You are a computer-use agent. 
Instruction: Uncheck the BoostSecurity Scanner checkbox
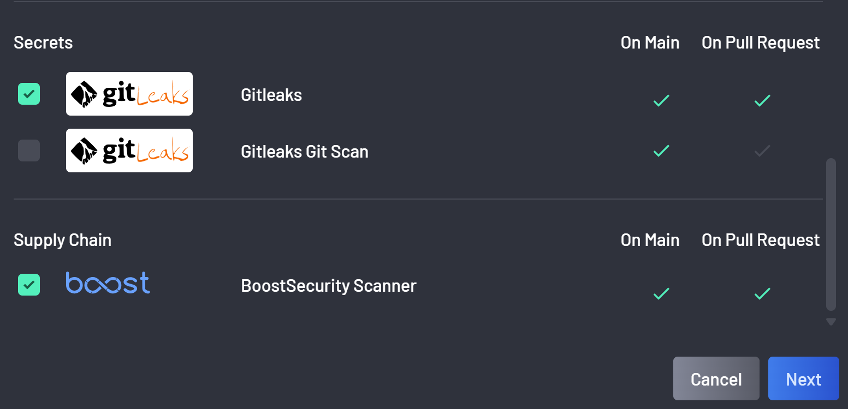point(29,285)
